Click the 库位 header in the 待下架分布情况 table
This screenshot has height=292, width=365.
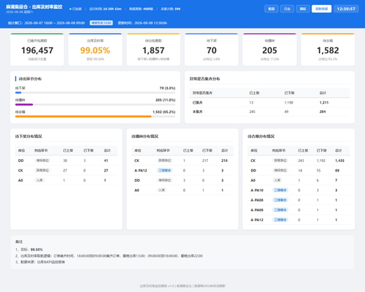pos(21,150)
